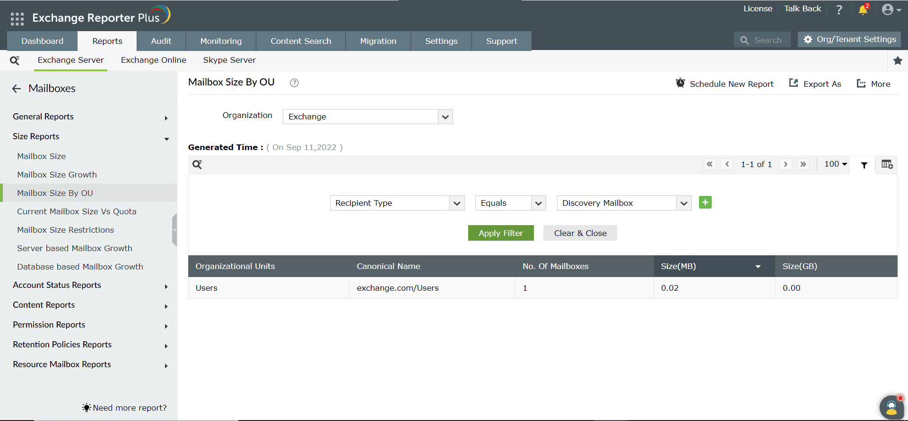Click the Clear & Close button

(580, 233)
